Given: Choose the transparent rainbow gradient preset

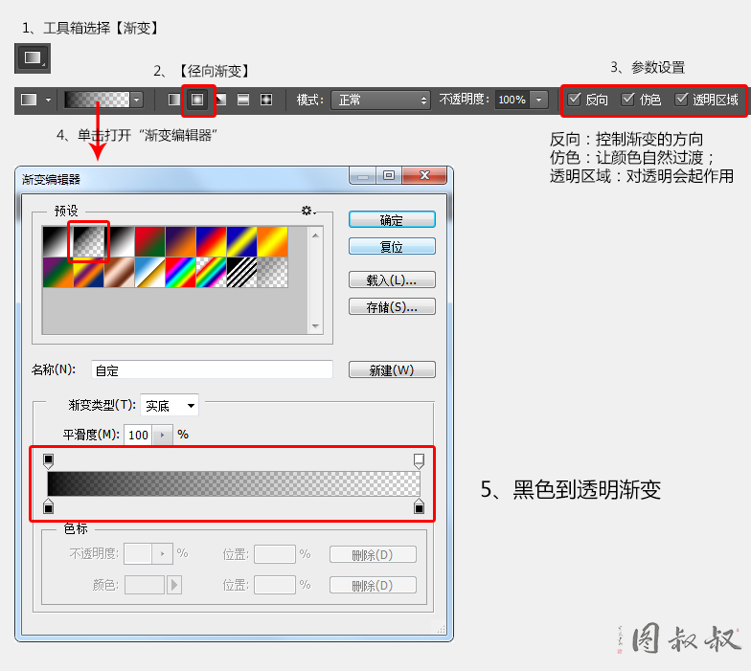Looking at the screenshot, I should 211,272.
